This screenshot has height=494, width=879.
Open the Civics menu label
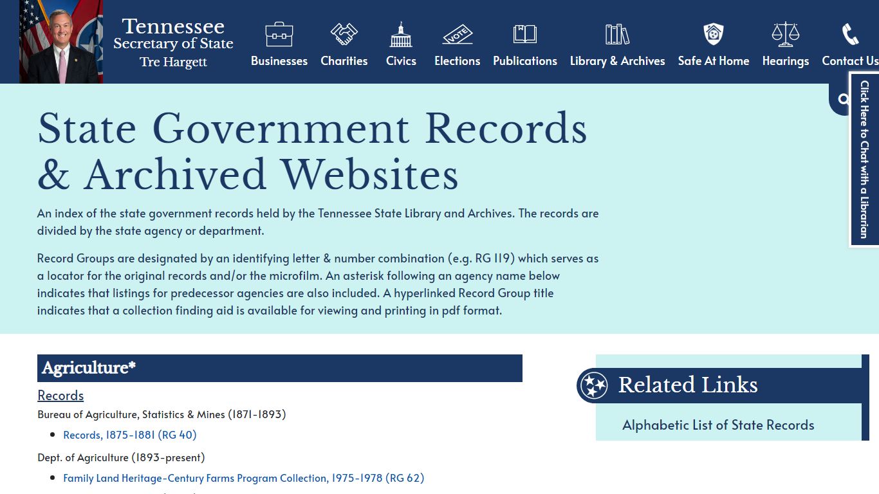401,61
